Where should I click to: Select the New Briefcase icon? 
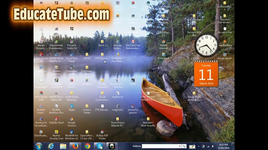[x=224, y=43]
